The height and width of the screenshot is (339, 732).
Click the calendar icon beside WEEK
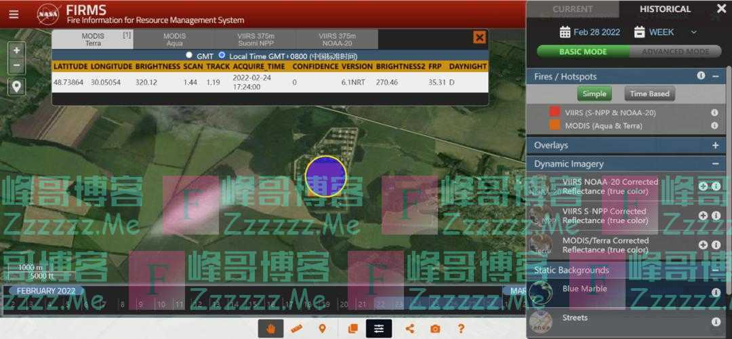click(639, 33)
